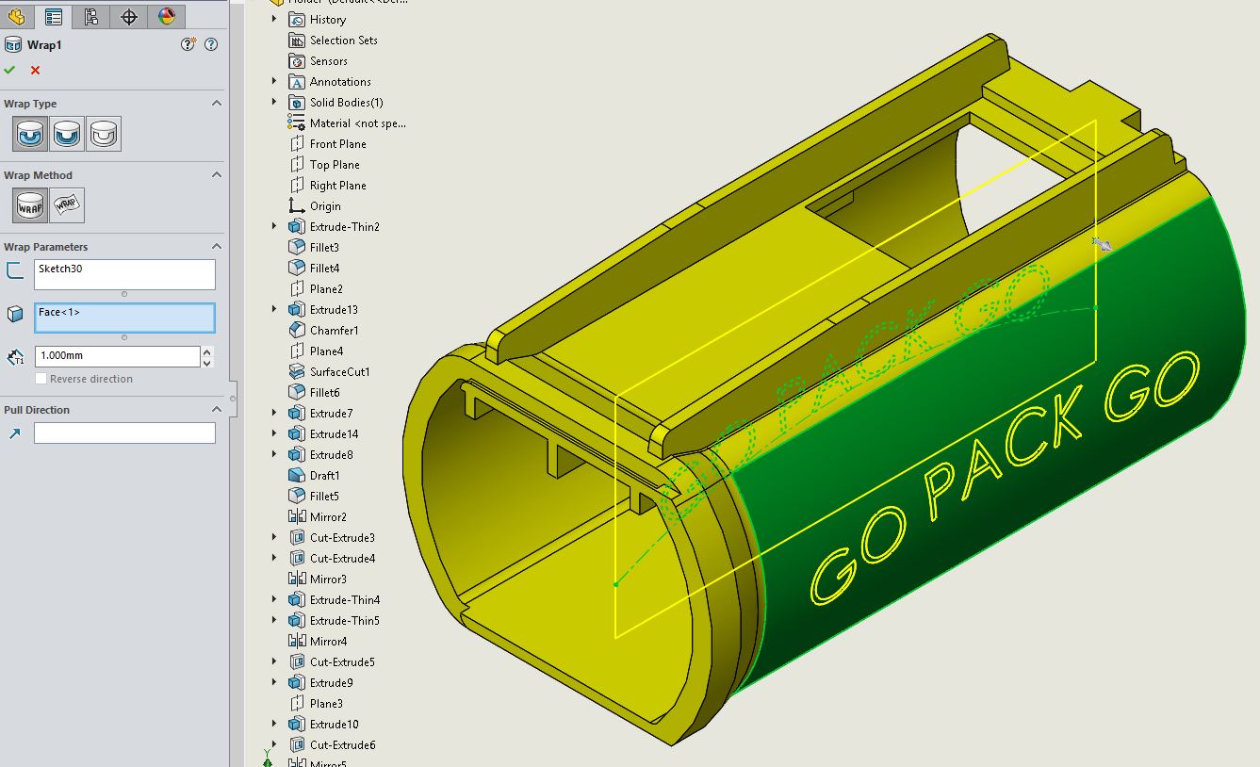Screen dimensions: 1260x767
Task: Choose the Analytical wrap method
Action: [30, 205]
